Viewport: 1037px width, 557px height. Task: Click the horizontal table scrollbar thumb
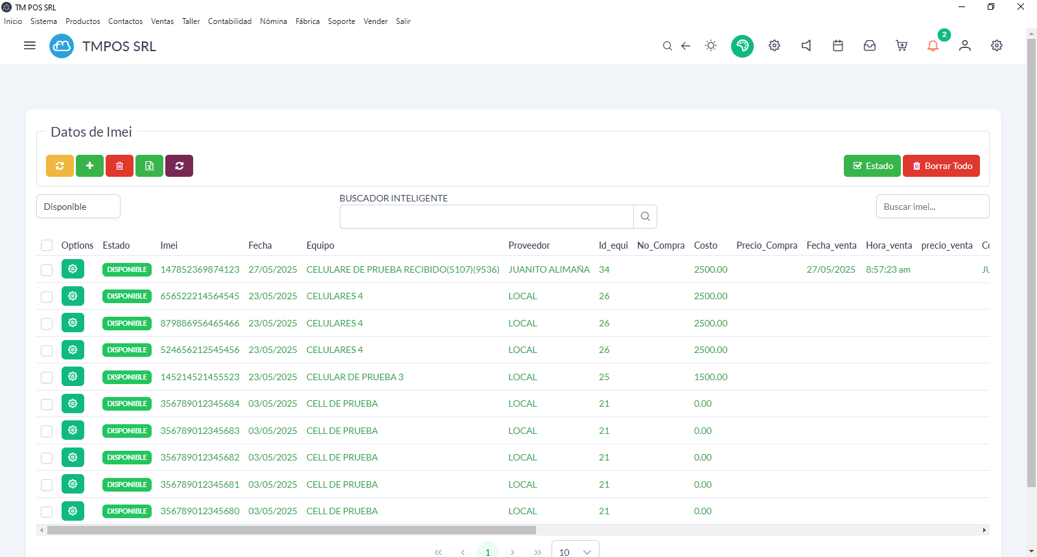click(292, 530)
